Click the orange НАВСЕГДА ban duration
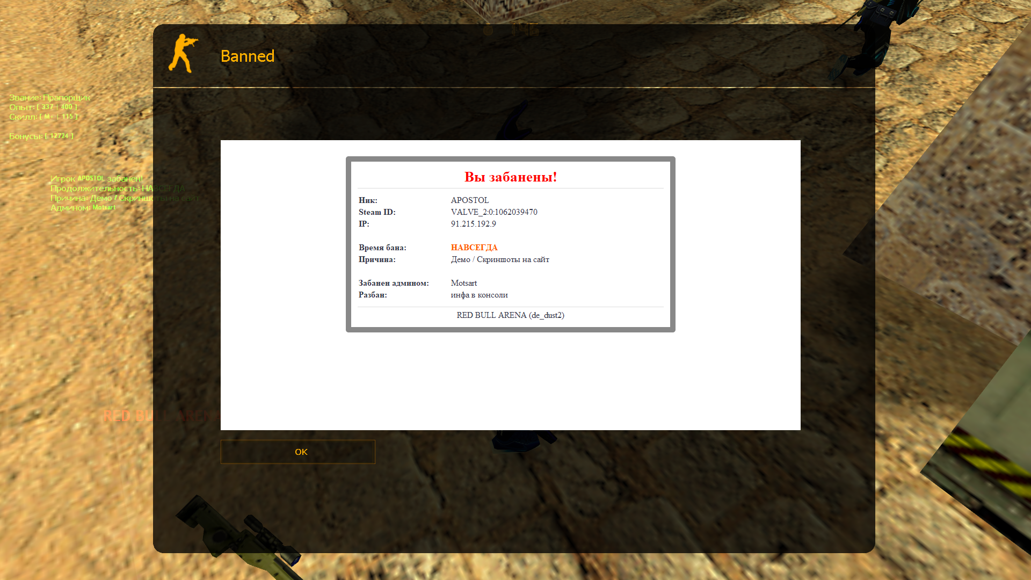Image resolution: width=1031 pixels, height=580 pixels. tap(474, 248)
